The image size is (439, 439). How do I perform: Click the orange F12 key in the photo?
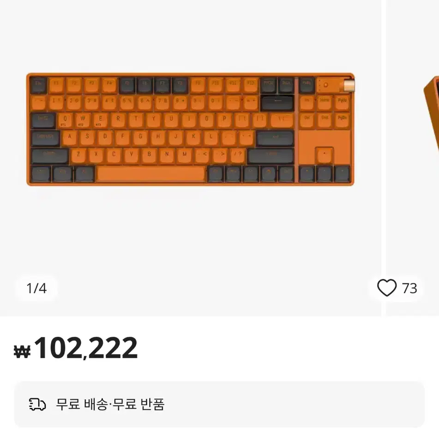click(x=251, y=85)
